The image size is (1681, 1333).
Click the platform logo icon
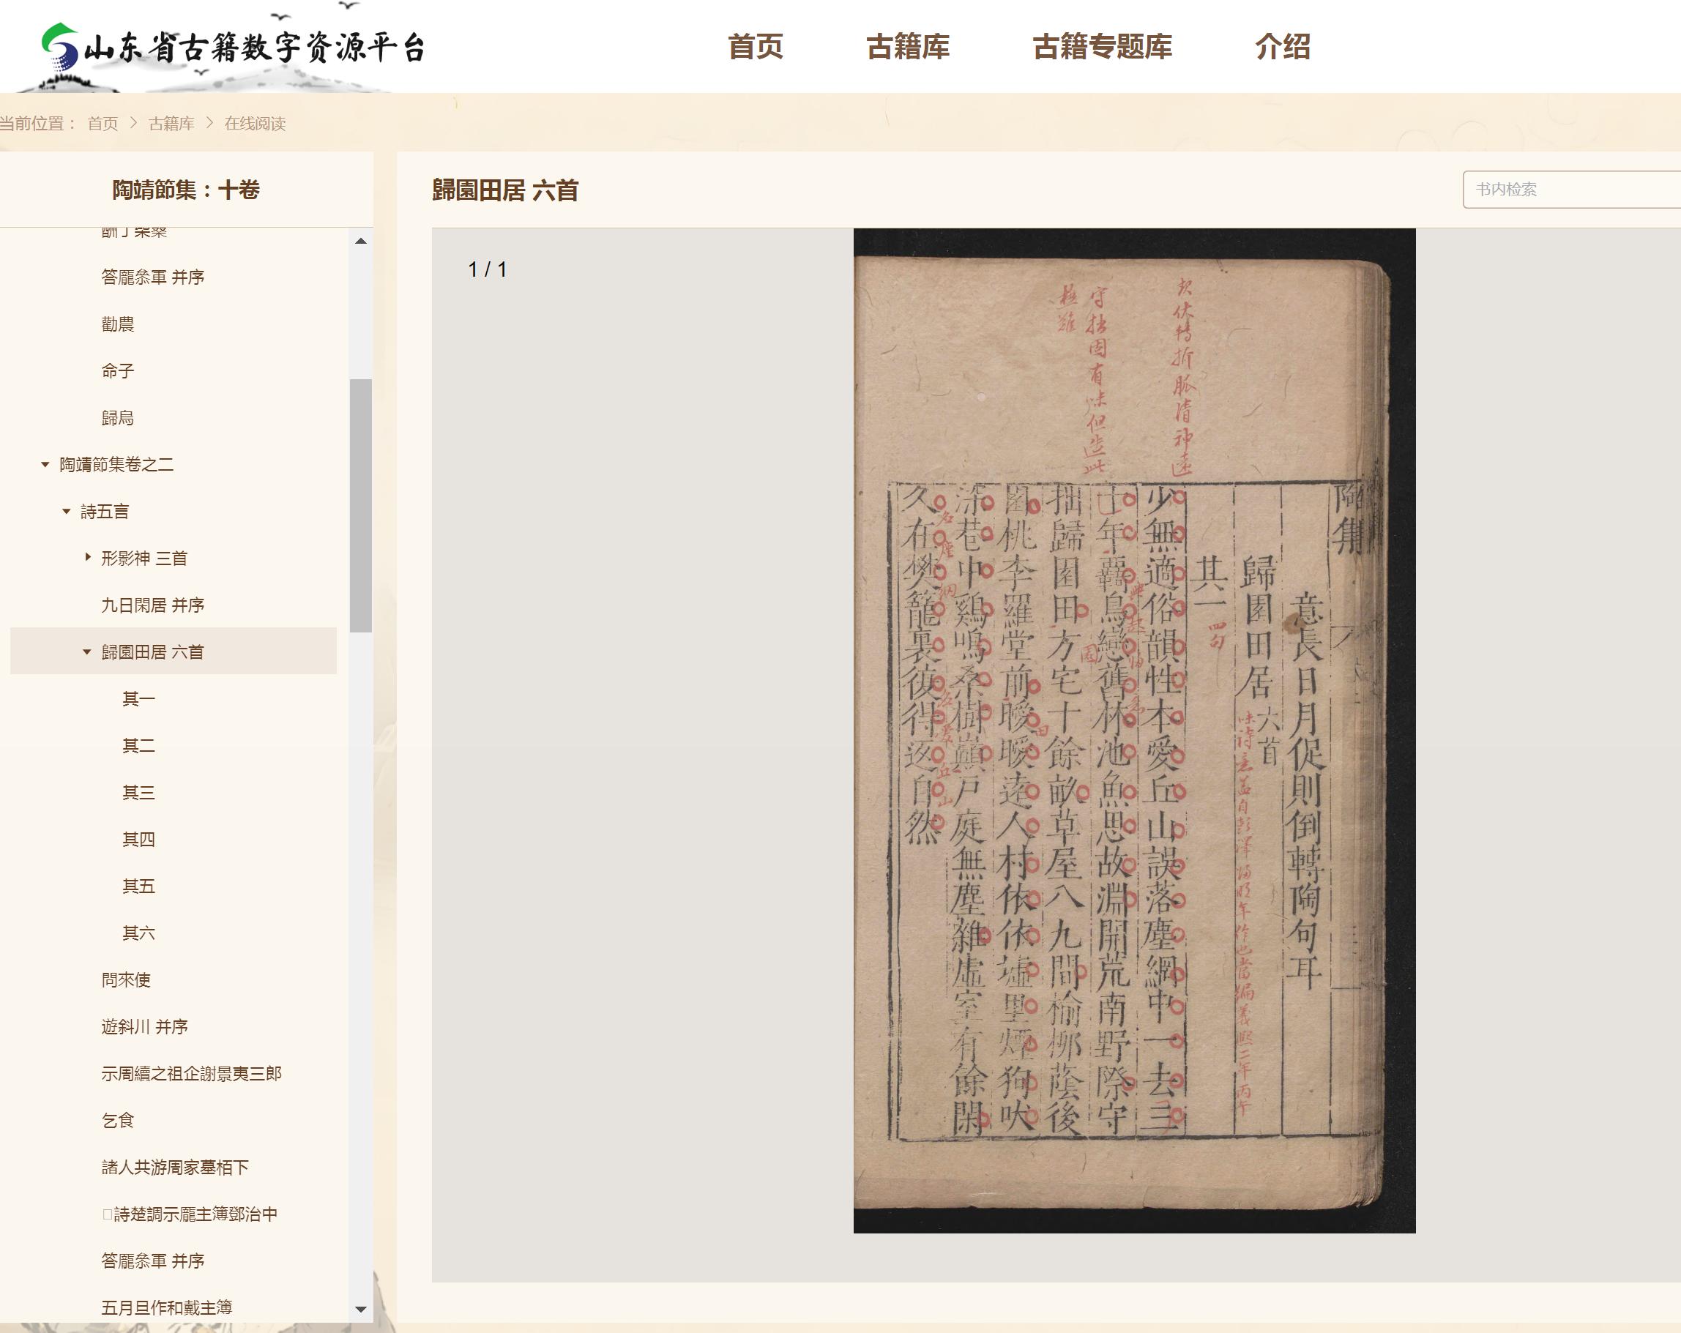[59, 45]
